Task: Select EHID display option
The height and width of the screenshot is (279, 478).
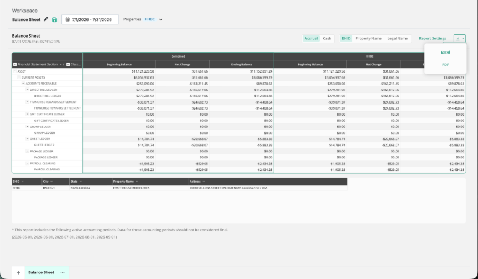Action: (346, 38)
